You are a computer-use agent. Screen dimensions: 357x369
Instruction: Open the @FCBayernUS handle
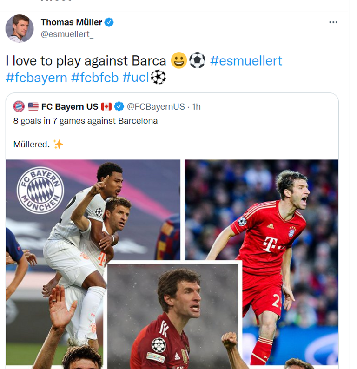point(156,106)
